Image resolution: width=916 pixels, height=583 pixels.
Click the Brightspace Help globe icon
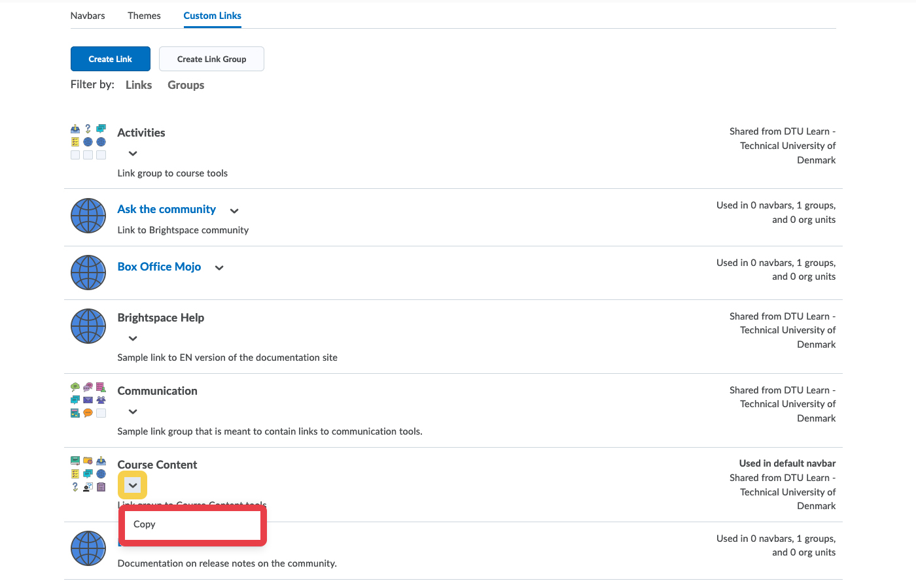[x=88, y=326]
